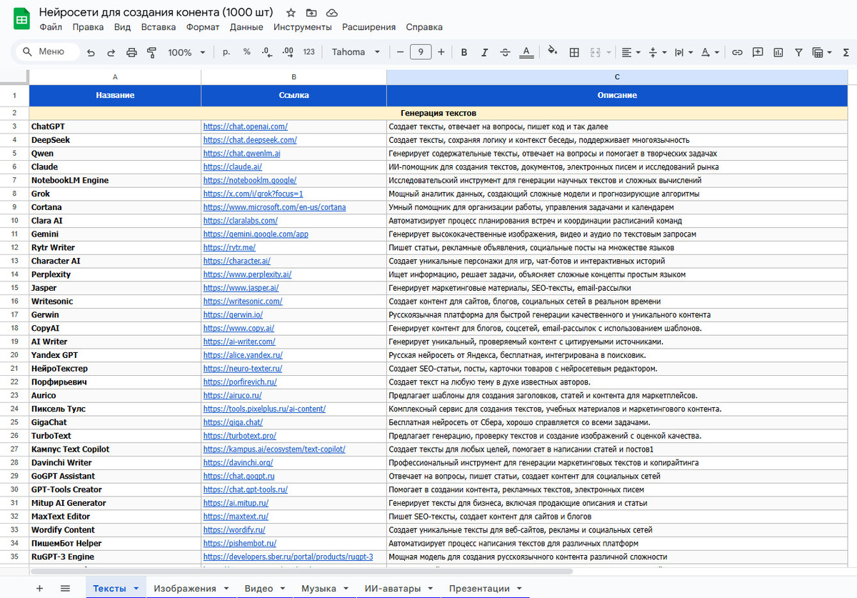Switch to the Изображения sheet tab
The height and width of the screenshot is (598, 857).
pyautogui.click(x=184, y=589)
